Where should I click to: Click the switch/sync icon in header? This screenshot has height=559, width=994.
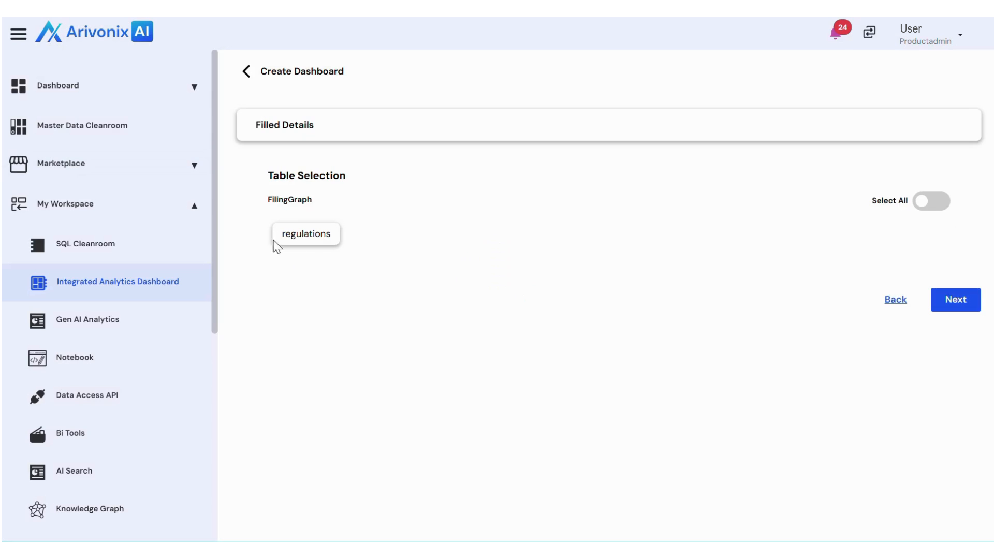[869, 32]
